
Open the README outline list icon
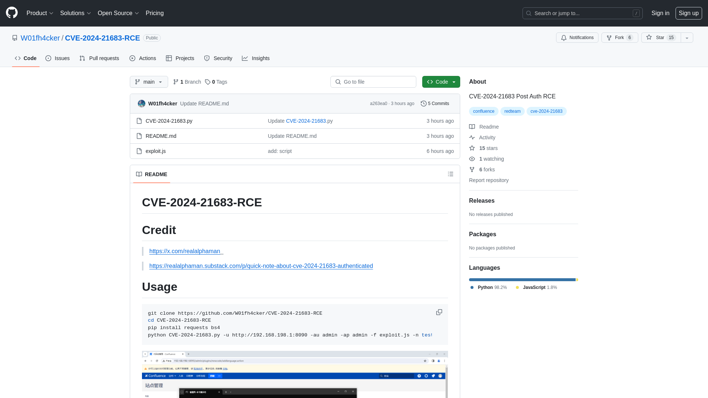(x=451, y=174)
